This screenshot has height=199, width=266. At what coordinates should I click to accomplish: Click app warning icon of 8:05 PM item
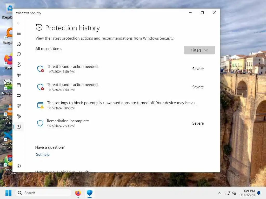pyautogui.click(x=40, y=105)
